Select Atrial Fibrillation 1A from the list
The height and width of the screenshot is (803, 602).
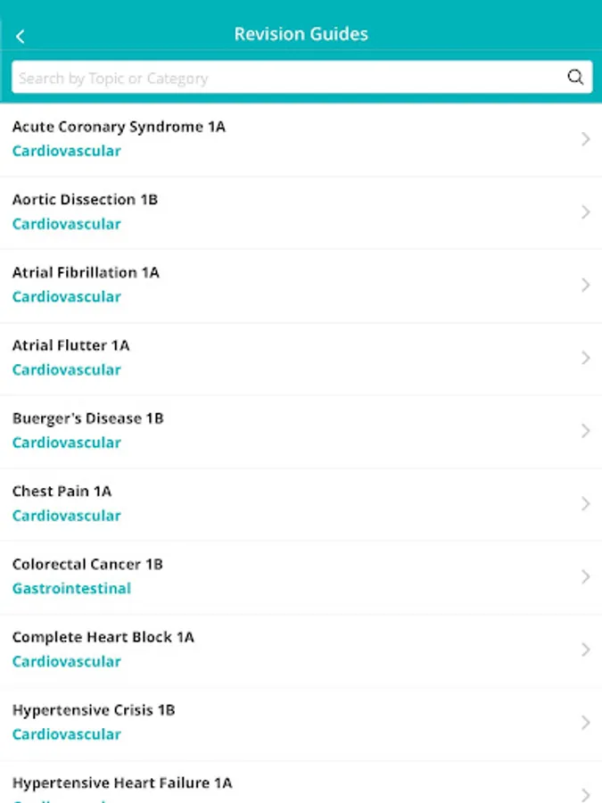[301, 286]
